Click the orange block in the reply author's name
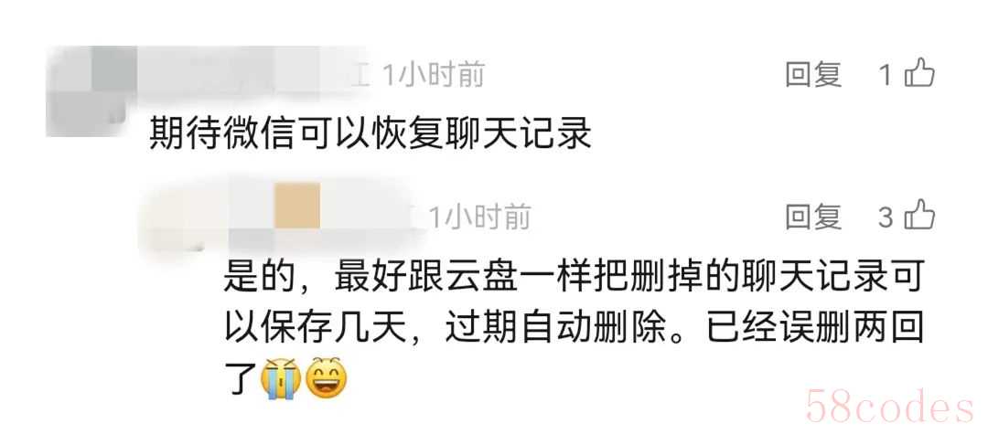 296,205
